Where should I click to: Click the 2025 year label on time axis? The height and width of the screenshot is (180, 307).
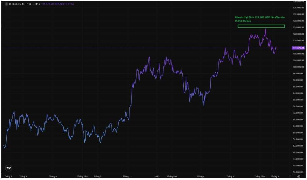point(157,176)
